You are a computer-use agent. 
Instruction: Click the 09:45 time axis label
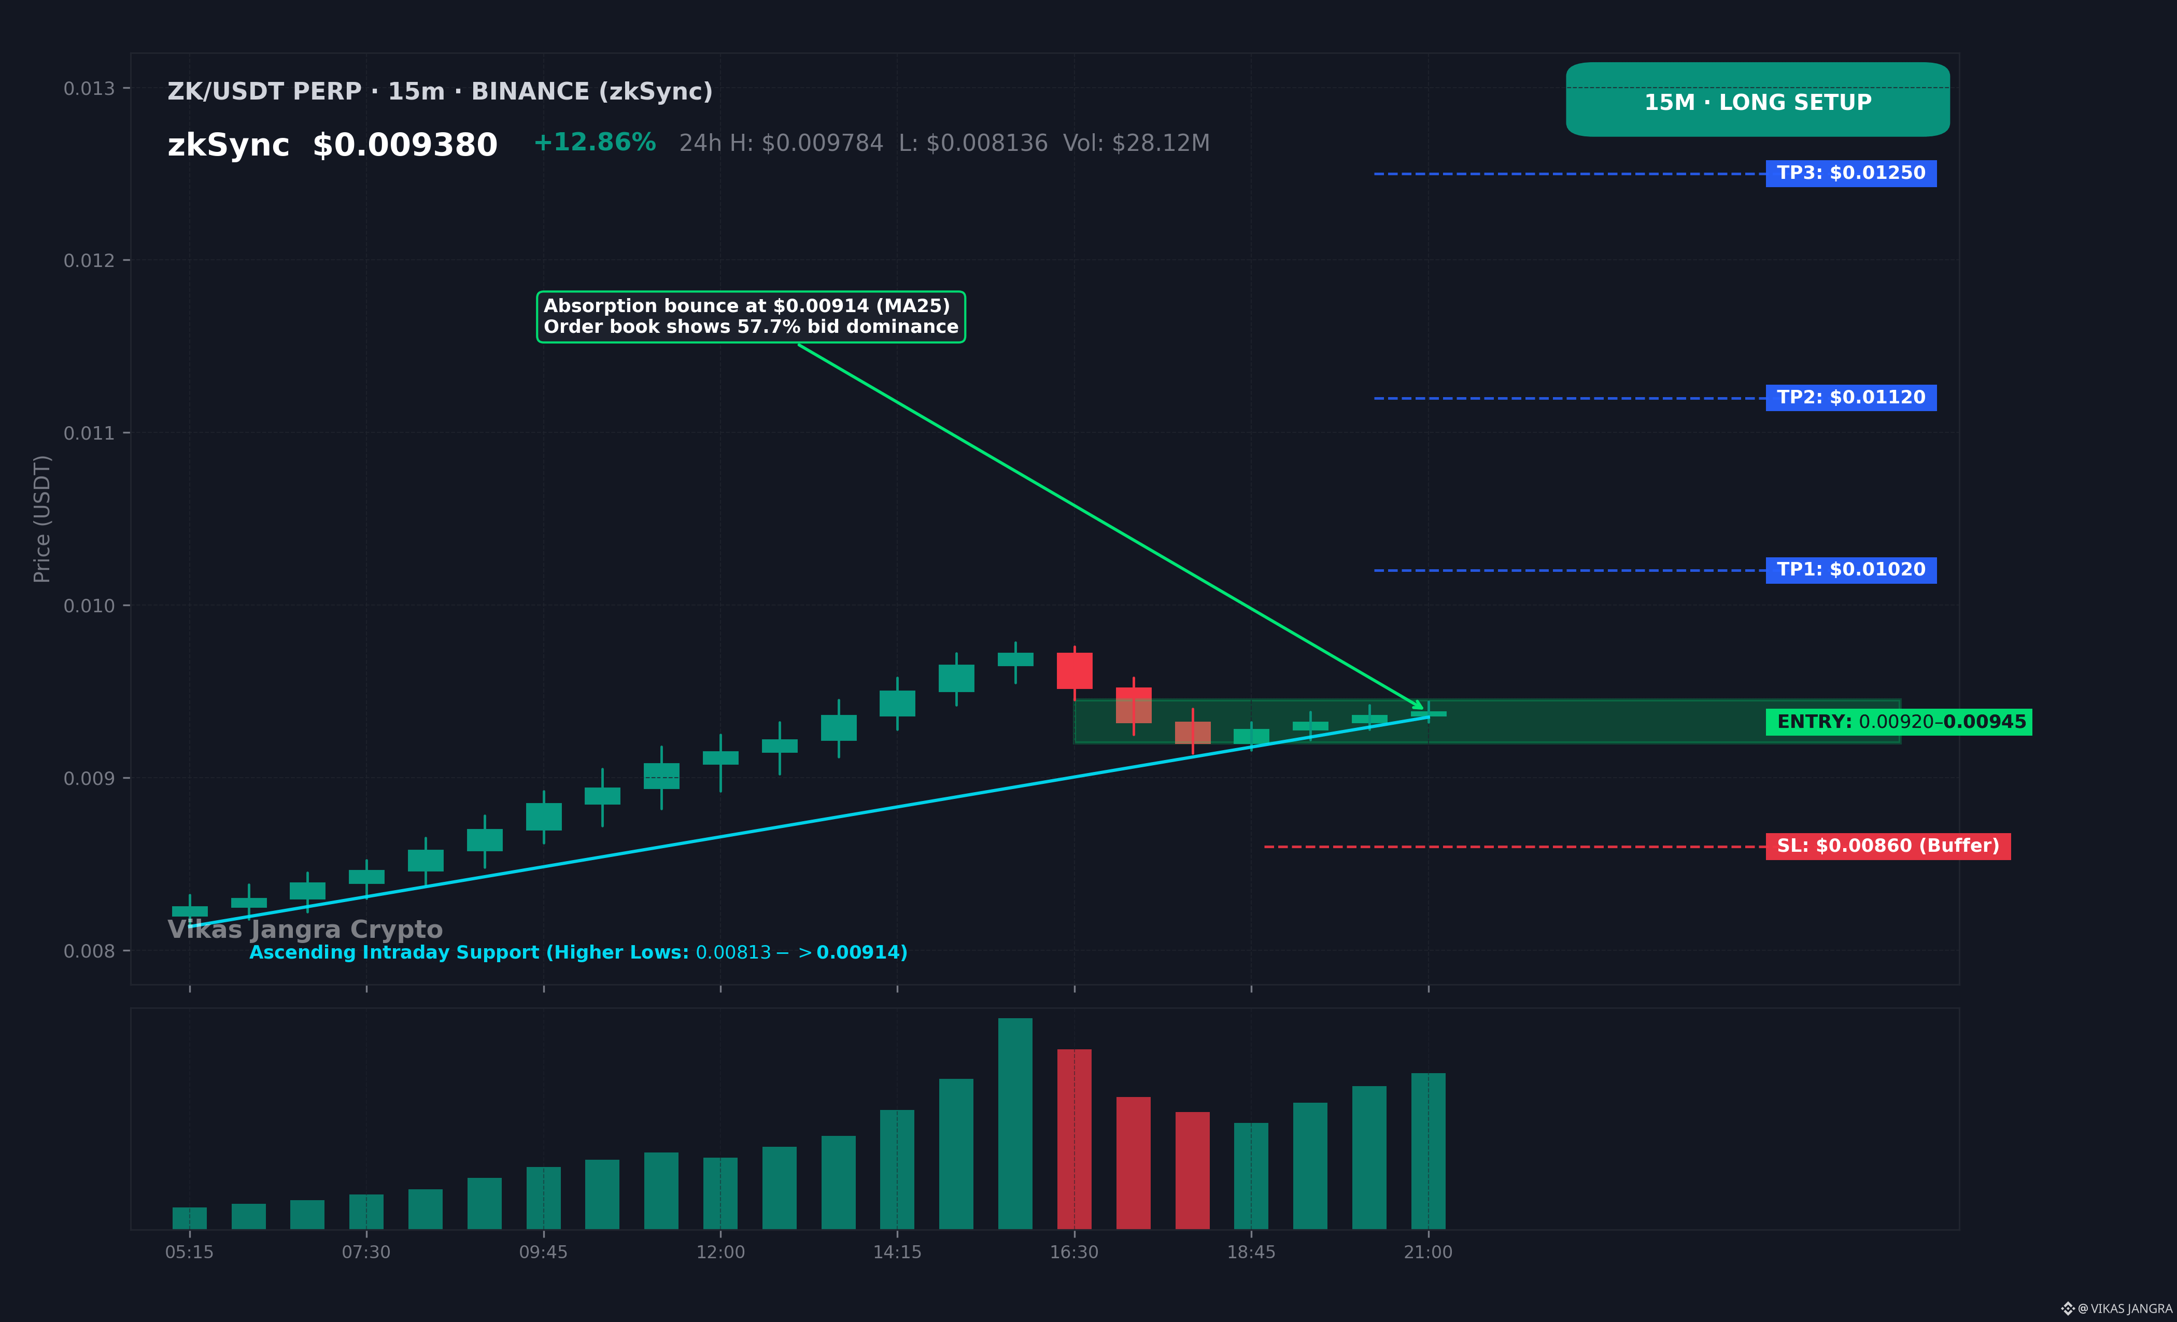tap(543, 1252)
